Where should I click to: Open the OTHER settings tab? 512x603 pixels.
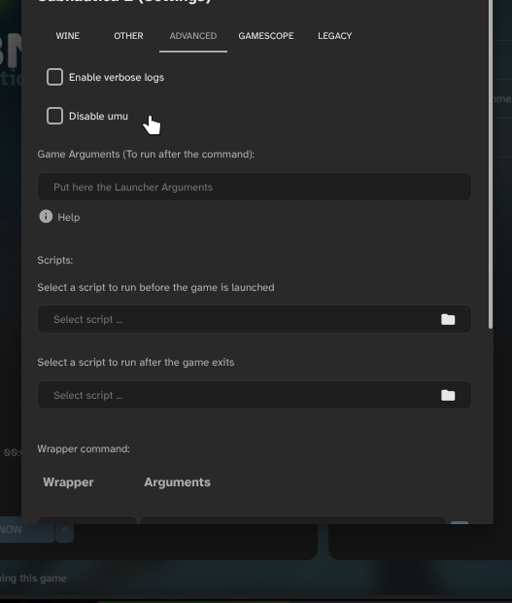tap(128, 36)
